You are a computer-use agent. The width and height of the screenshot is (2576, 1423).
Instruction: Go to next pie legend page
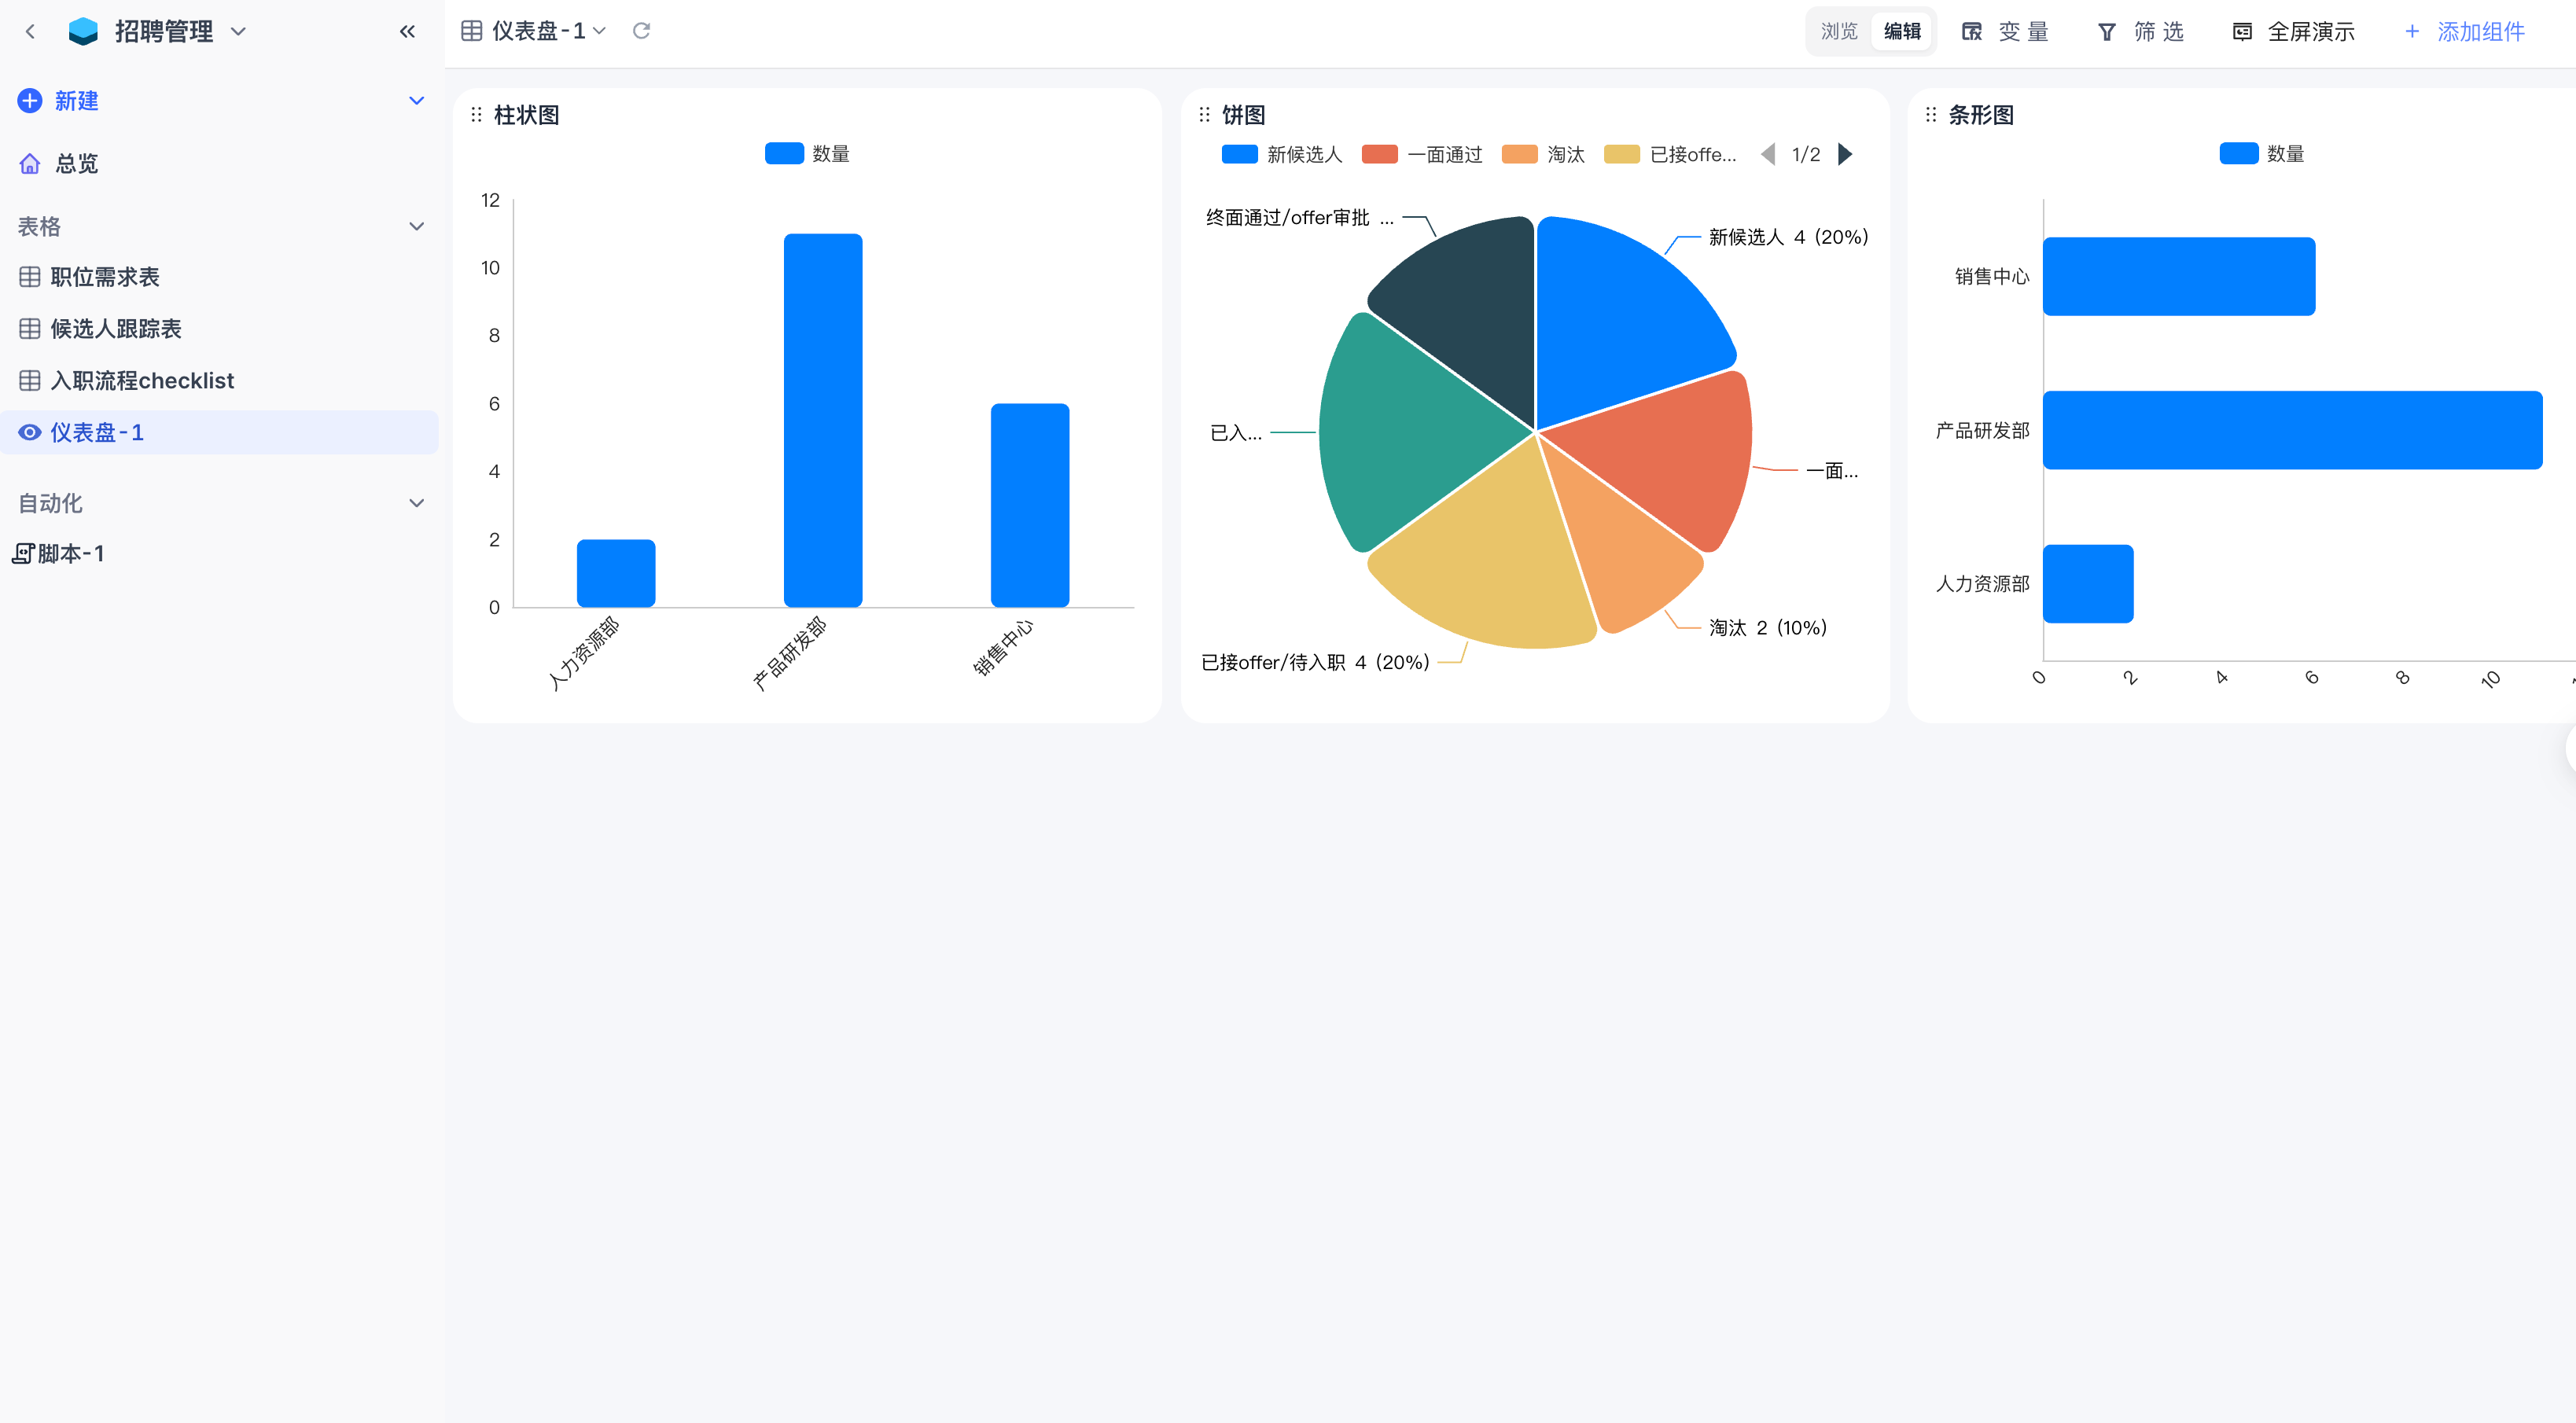1845,154
